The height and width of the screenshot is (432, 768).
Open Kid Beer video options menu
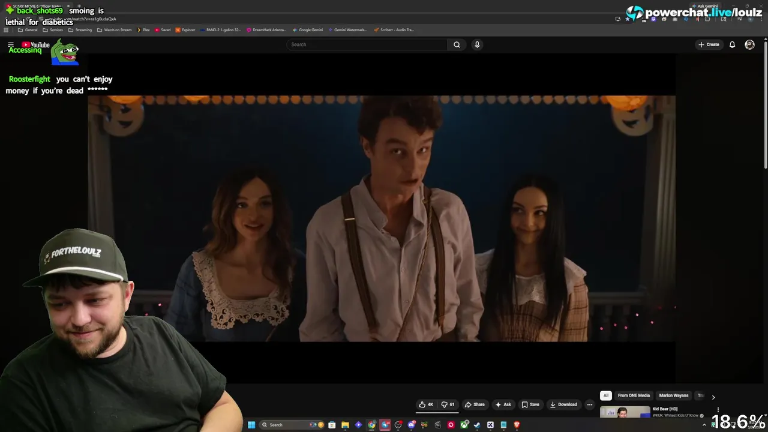point(718,410)
